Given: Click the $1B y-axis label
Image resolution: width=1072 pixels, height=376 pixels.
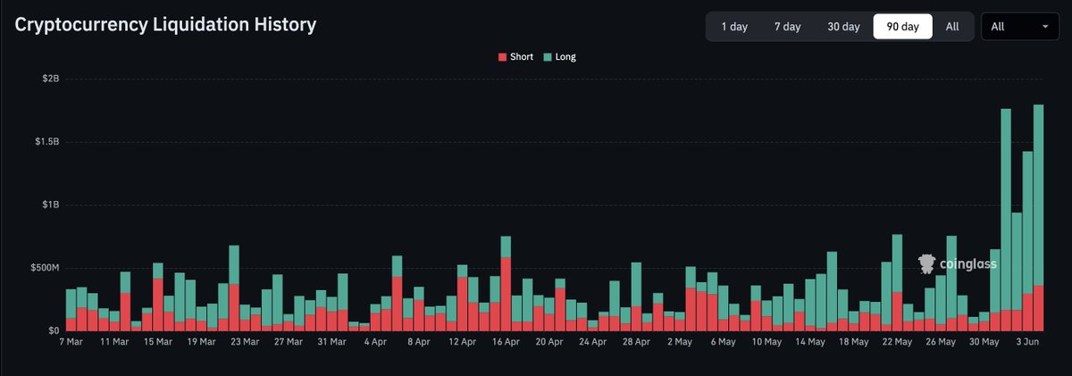Looking at the screenshot, I should click(x=51, y=205).
